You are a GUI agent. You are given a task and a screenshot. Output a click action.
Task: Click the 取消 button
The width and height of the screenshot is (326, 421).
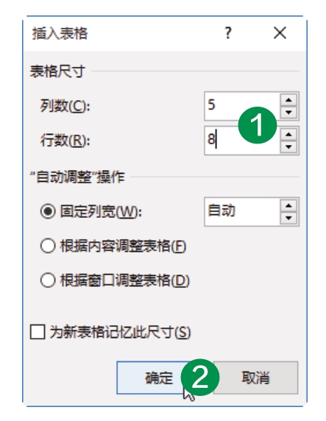[x=255, y=378]
